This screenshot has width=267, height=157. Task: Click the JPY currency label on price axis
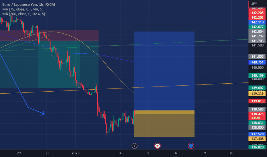tap(254, 4)
